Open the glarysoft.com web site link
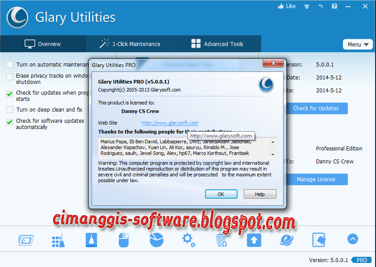Viewport: 376px width, 267px height. pyautogui.click(x=170, y=123)
